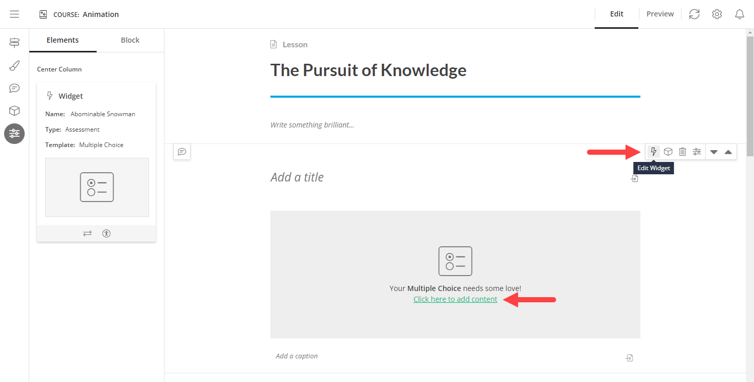The height and width of the screenshot is (382, 754).
Task: Click the 'Click here to add content' link
Action: point(455,299)
